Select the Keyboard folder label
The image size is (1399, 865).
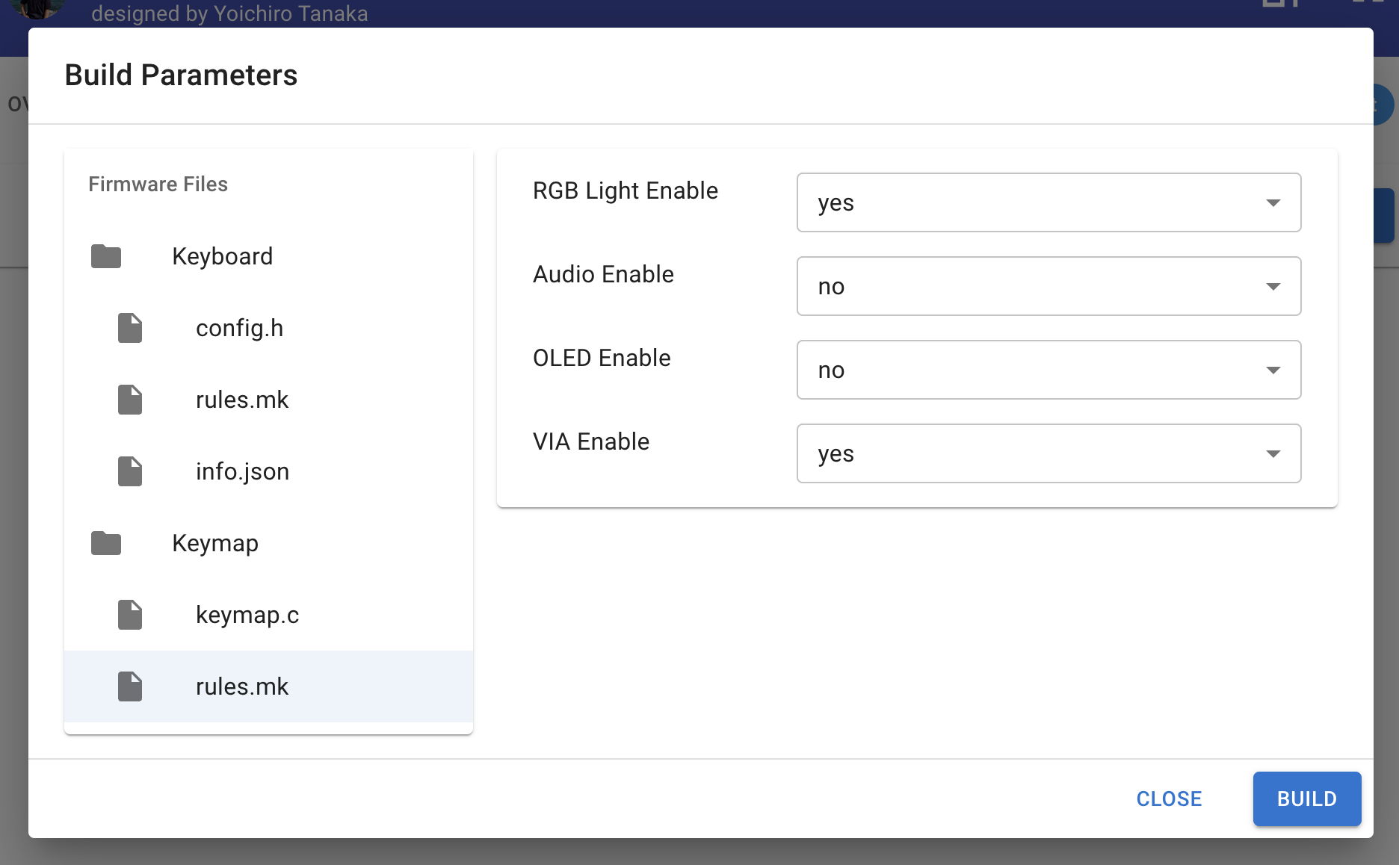(222, 256)
